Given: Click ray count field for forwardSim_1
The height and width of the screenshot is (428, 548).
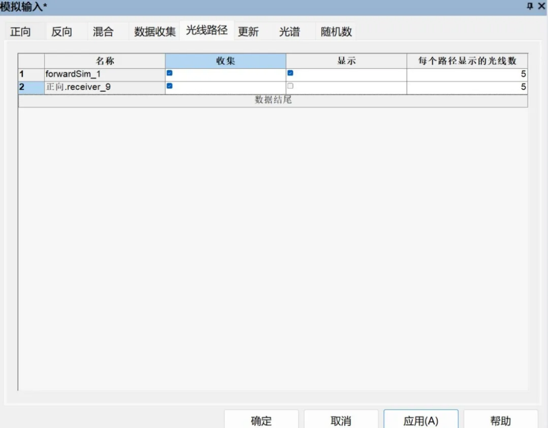Looking at the screenshot, I should click(467, 74).
